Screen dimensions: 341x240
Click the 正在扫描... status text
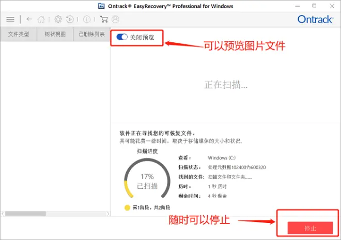226,85
